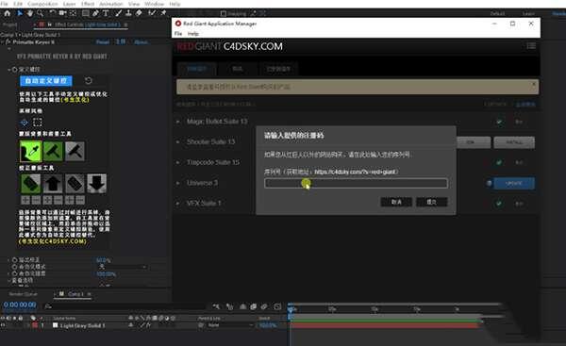Open dropdown in keyer properties below the panel
The height and width of the screenshot is (346, 566).
(123, 267)
